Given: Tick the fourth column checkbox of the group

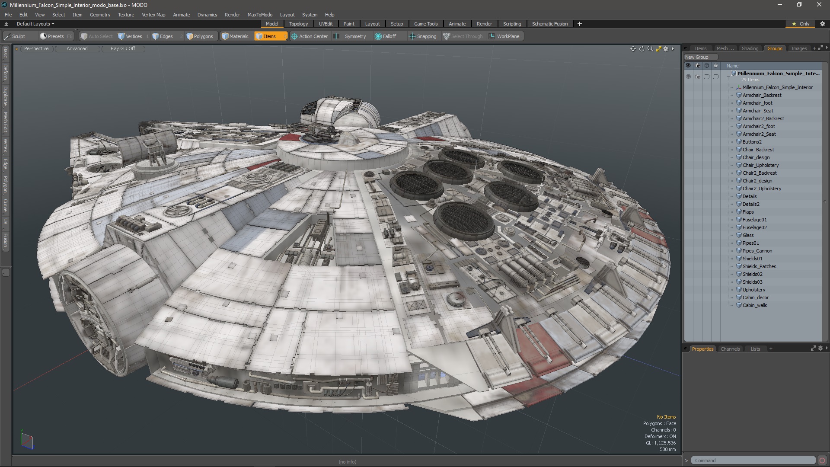Looking at the screenshot, I should (715, 77).
